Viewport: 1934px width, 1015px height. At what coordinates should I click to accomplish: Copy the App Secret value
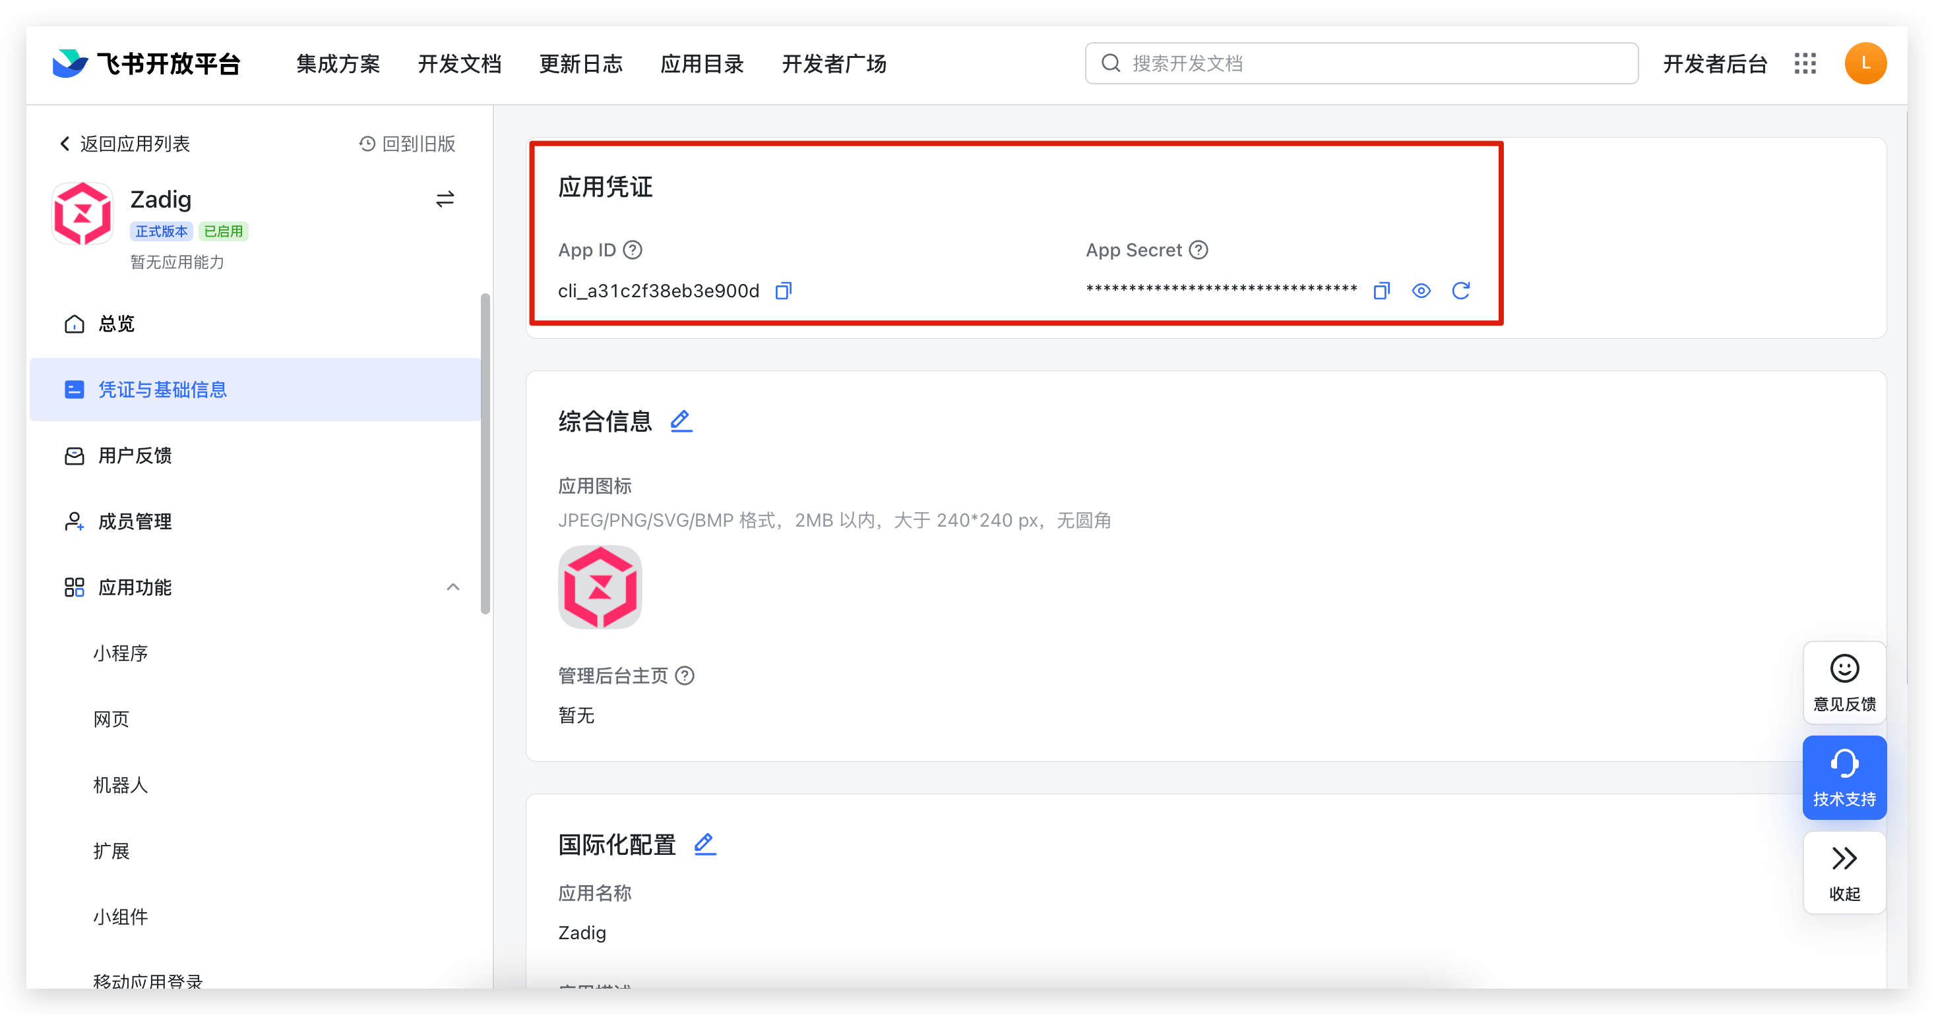[x=1381, y=291]
